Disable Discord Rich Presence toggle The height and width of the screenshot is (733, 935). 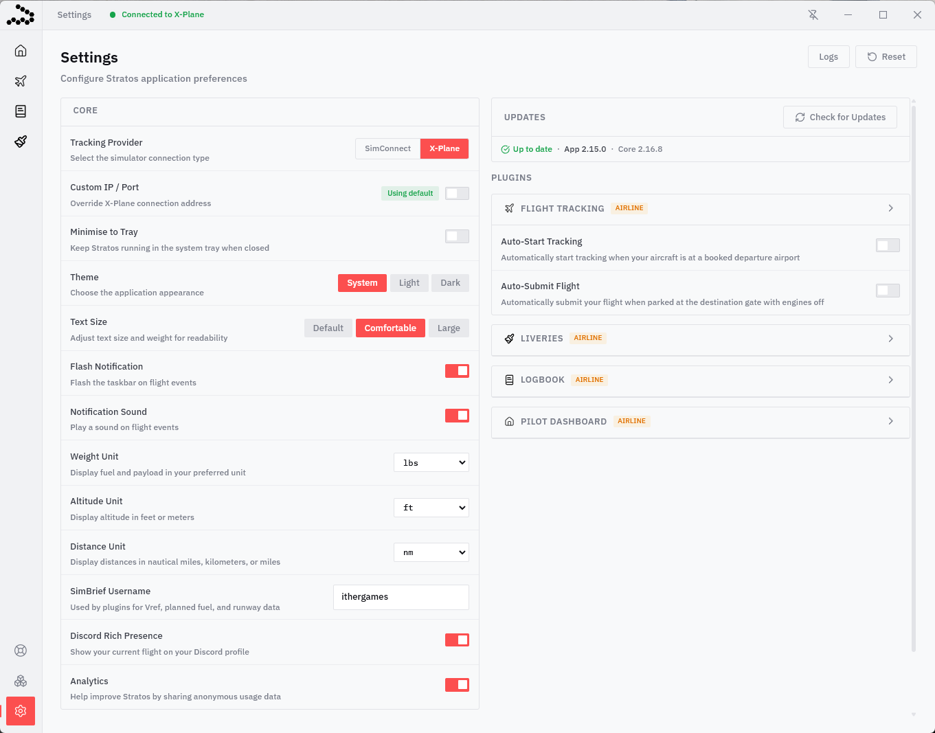(457, 640)
